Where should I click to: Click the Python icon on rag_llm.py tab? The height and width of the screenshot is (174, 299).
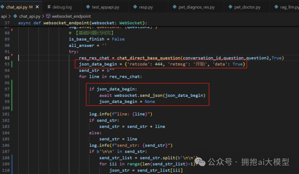276,7
